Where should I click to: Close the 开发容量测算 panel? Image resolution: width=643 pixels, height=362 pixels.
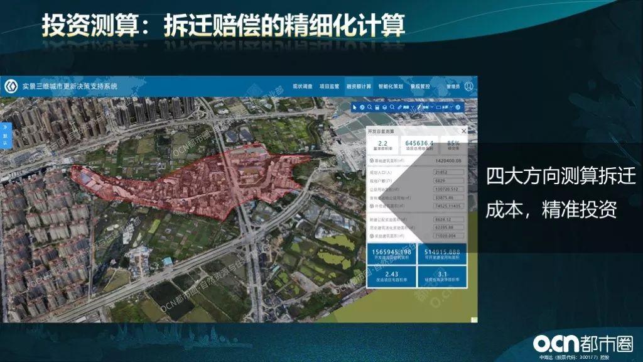pyautogui.click(x=463, y=131)
